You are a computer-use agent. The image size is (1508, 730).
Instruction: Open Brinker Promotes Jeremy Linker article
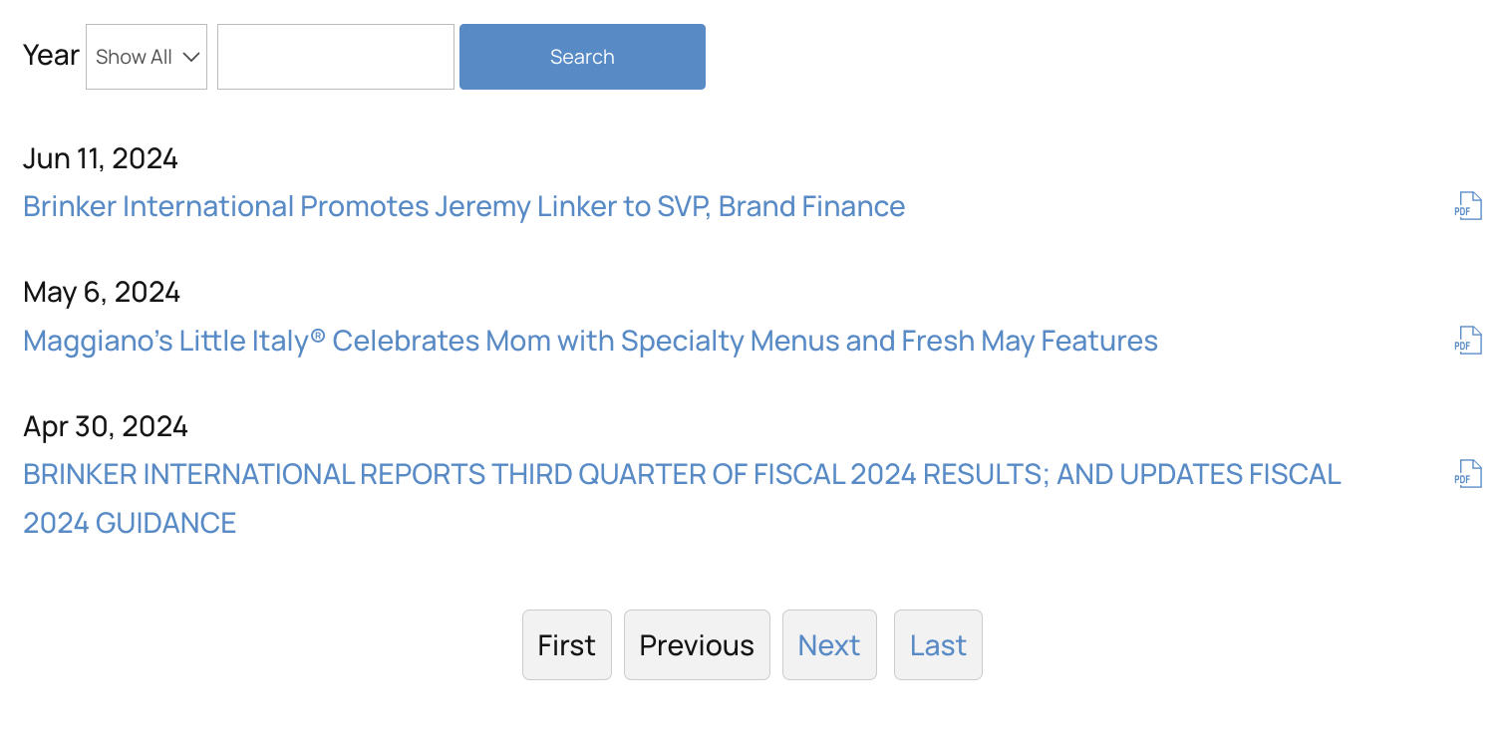click(463, 206)
